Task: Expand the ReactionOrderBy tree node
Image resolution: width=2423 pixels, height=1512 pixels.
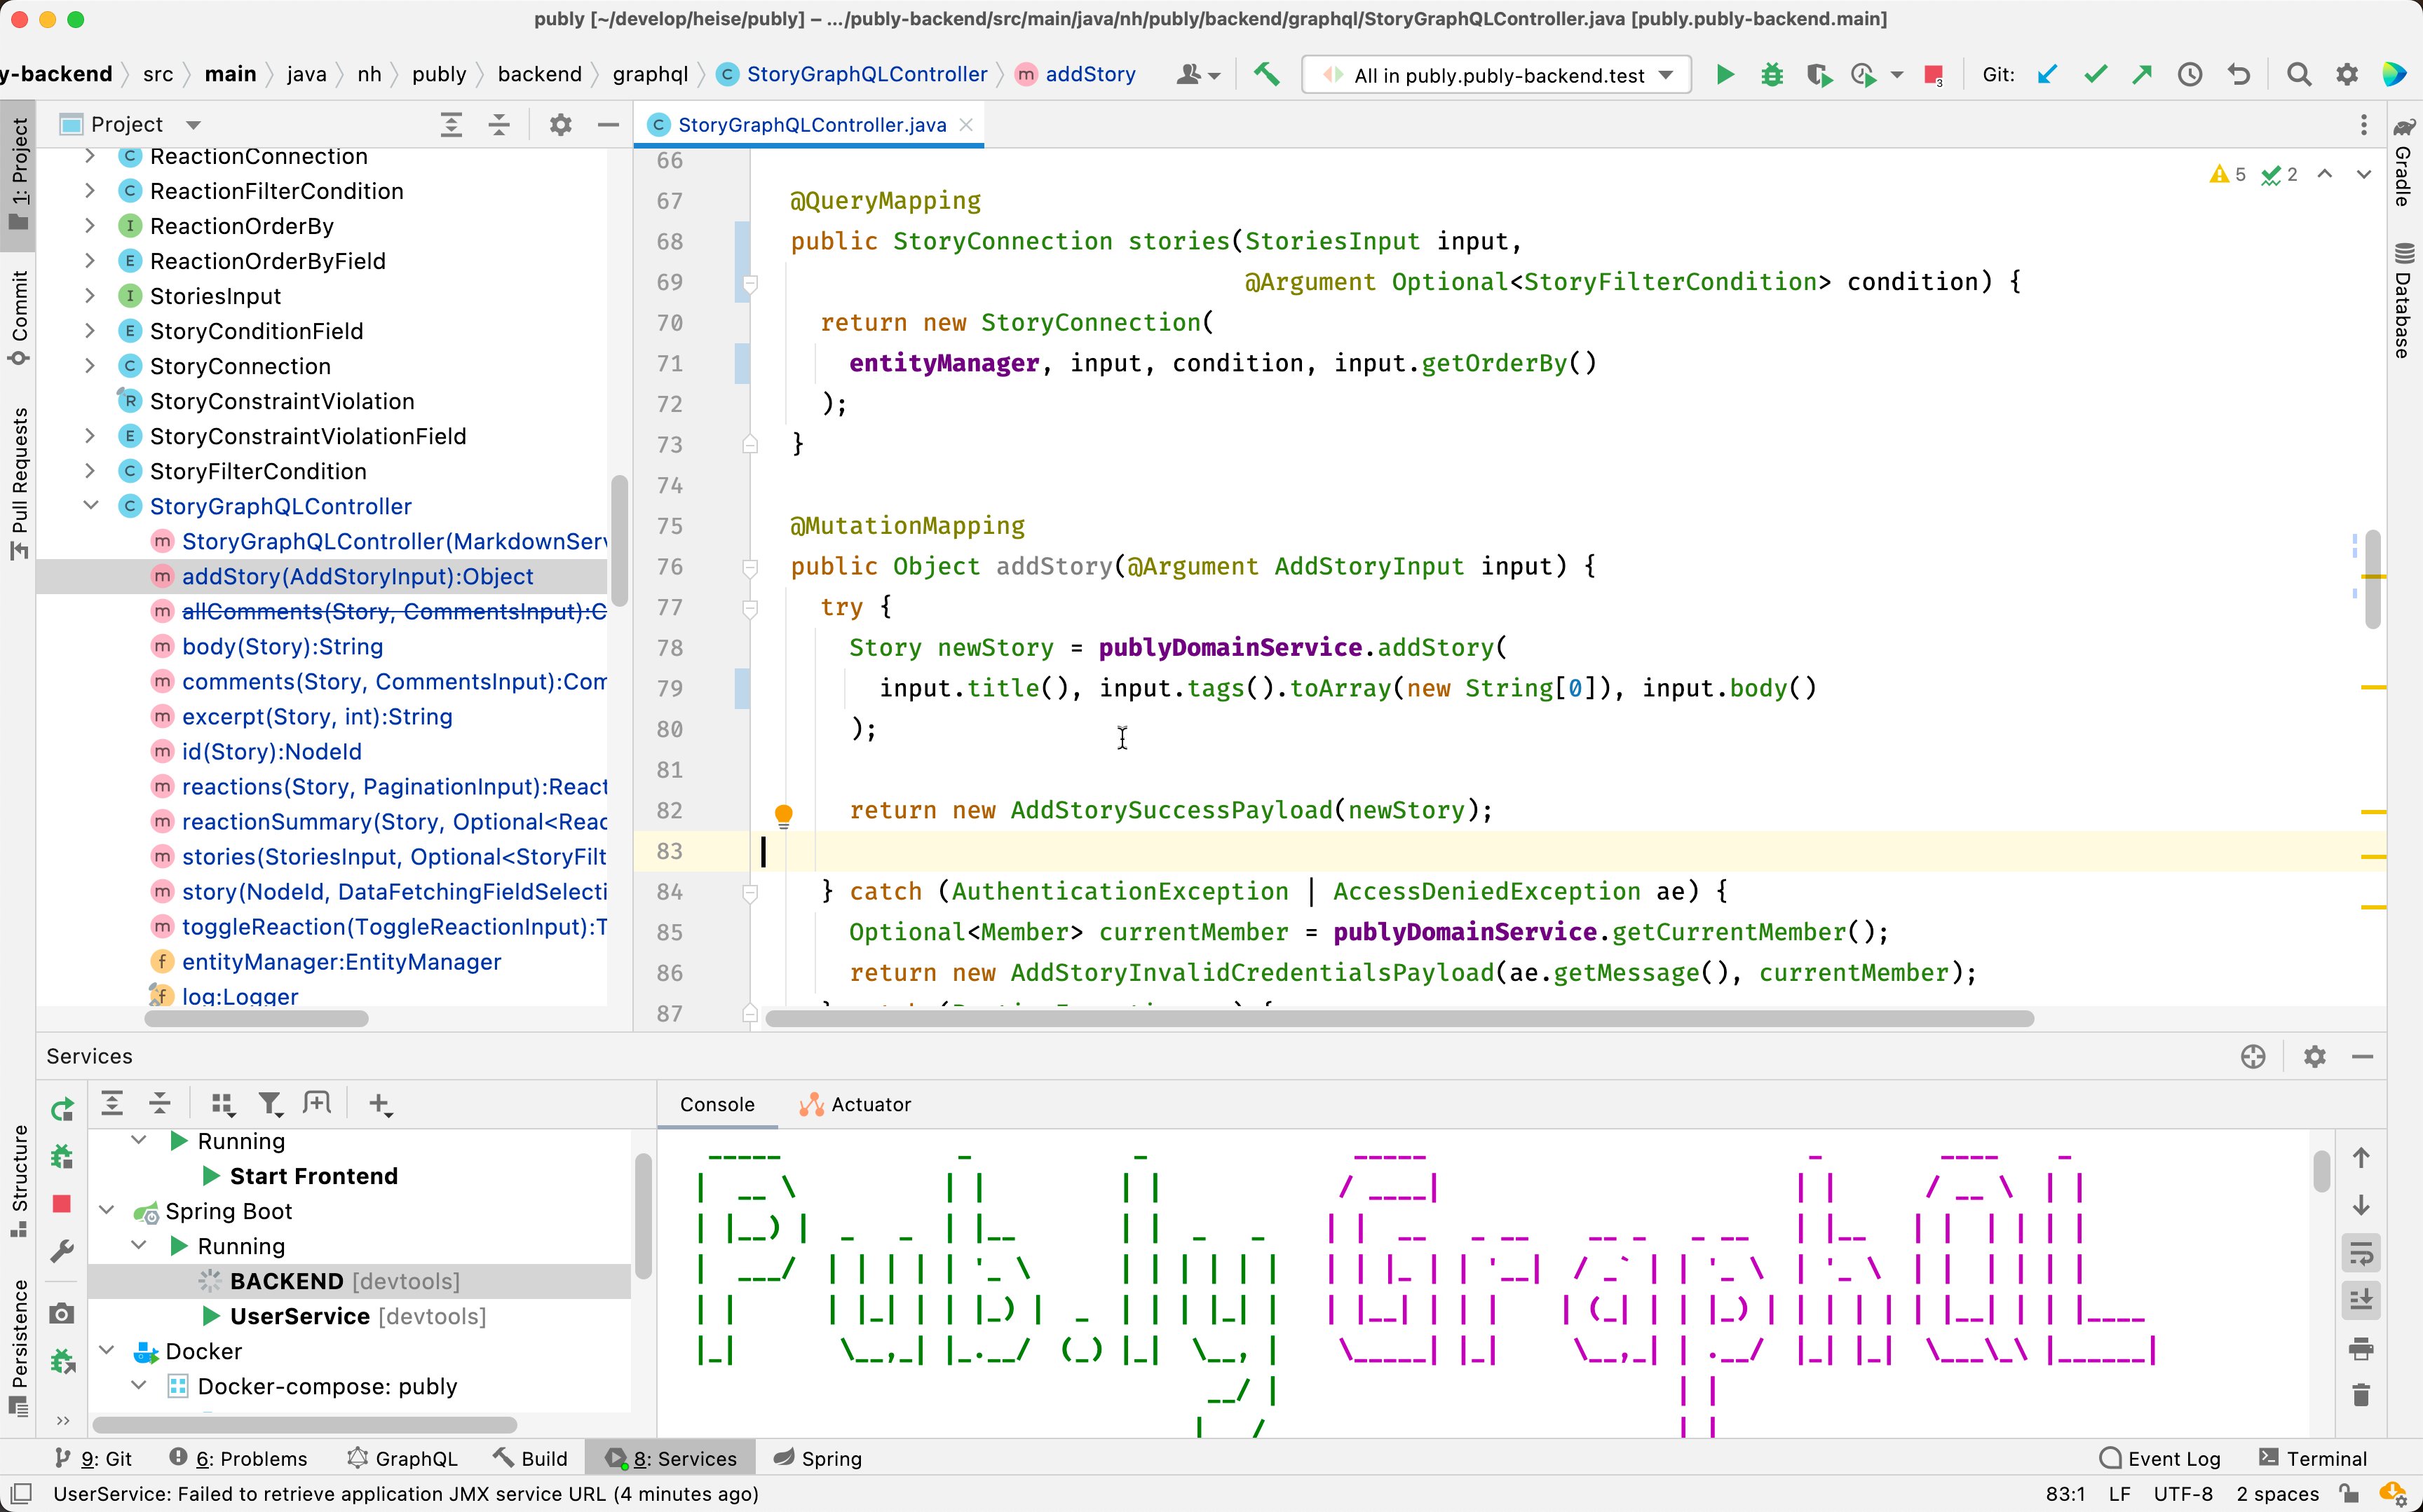Action: pos(90,226)
